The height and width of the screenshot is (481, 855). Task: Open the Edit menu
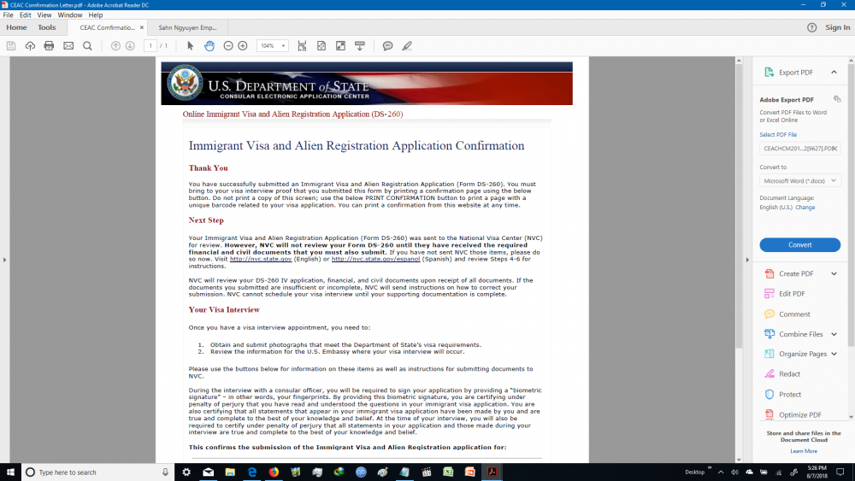(25, 15)
